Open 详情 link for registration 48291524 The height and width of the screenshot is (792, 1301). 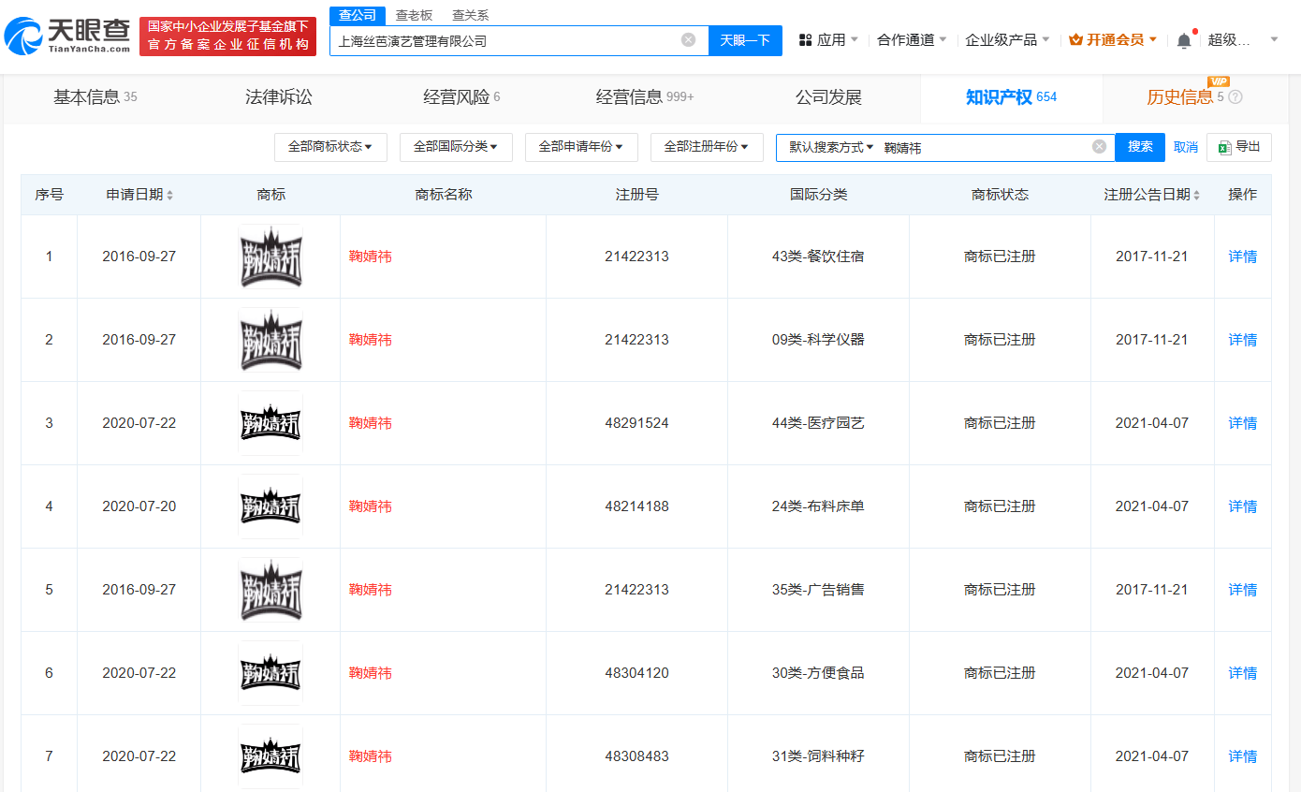tap(1242, 423)
